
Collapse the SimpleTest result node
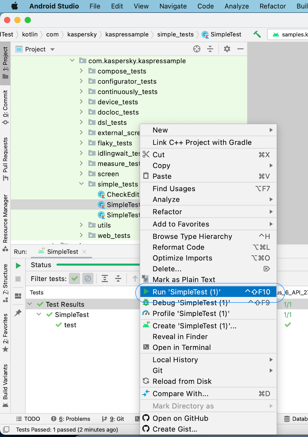pyautogui.click(x=39, y=314)
